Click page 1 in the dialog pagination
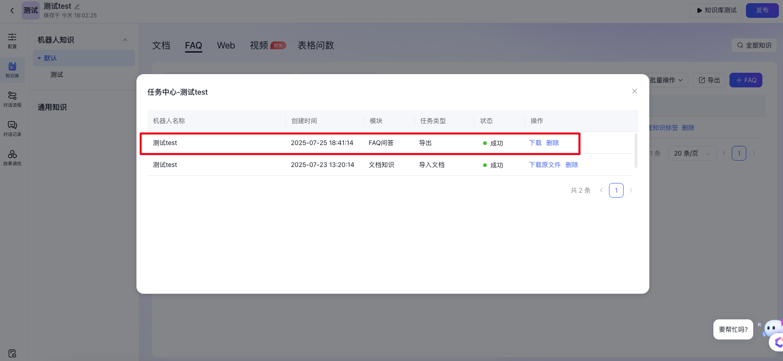Image resolution: width=783 pixels, height=361 pixels. coord(616,190)
